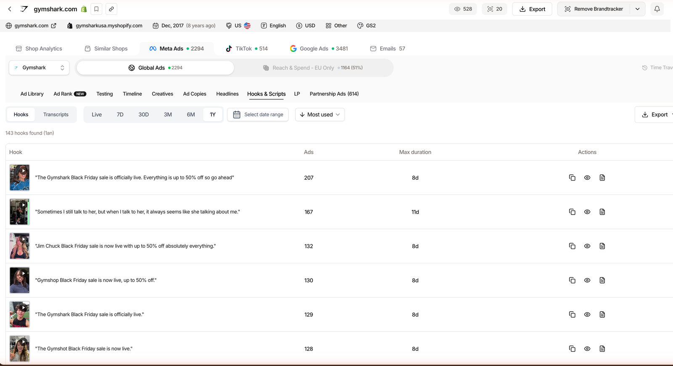Image resolution: width=673 pixels, height=366 pixels.
Task: Switch to the TikTok tab
Action: (246, 49)
